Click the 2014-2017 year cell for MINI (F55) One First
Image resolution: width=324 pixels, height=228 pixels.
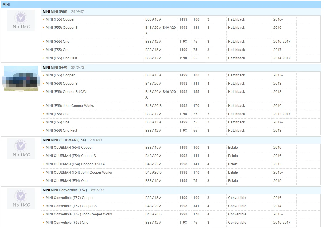(282, 58)
